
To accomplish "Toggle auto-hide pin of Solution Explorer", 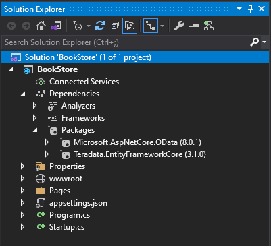I will (250, 9).
